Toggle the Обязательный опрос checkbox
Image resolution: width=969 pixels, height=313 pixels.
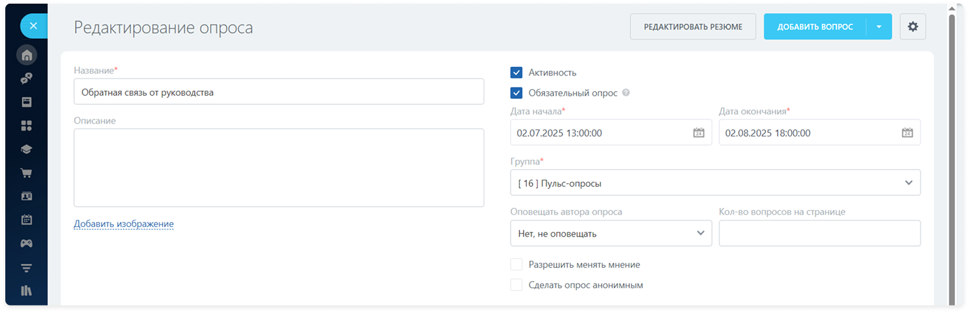(x=516, y=93)
